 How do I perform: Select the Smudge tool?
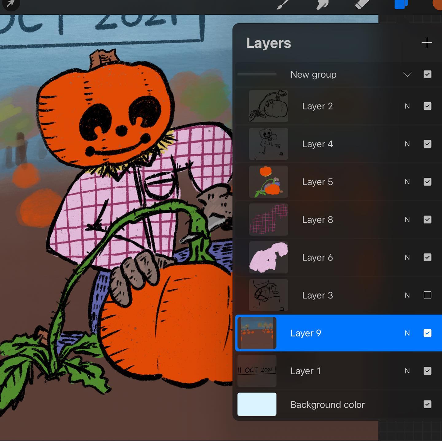click(323, 4)
